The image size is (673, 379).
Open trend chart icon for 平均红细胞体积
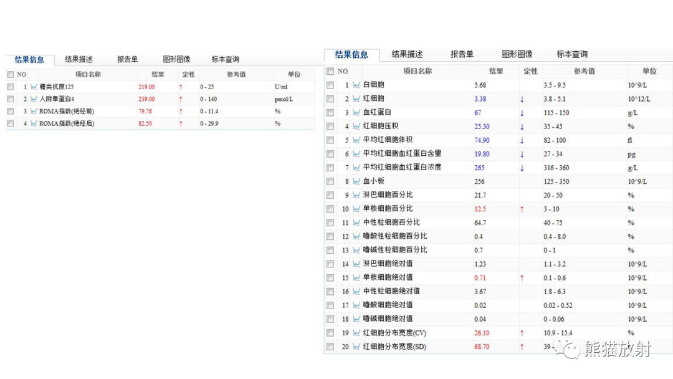(x=356, y=140)
